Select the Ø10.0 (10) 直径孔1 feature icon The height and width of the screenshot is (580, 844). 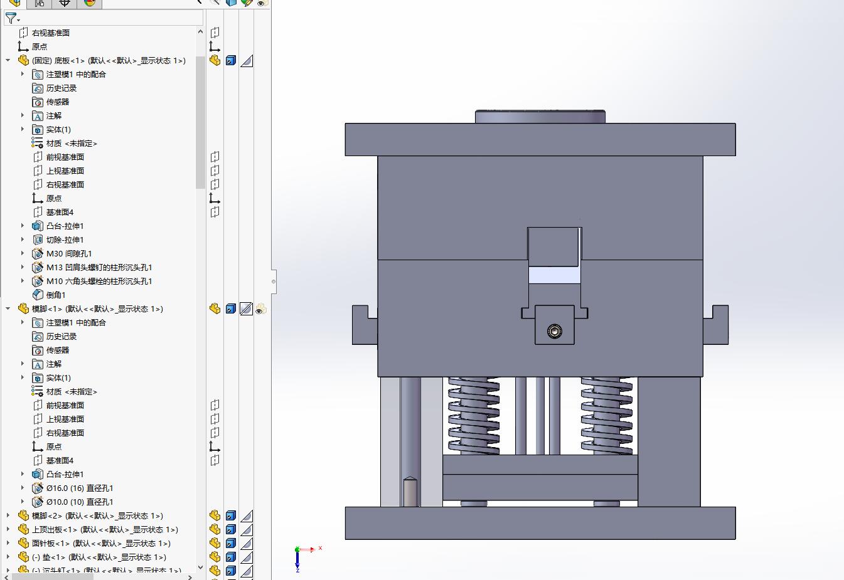38,502
